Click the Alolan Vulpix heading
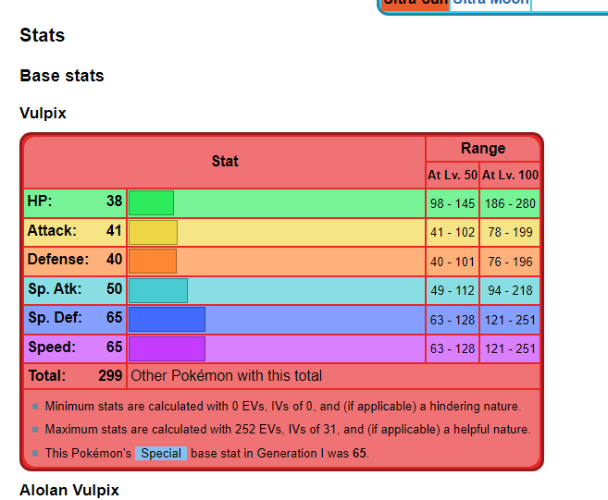Viewport: 608px width, 500px height. pos(69,490)
